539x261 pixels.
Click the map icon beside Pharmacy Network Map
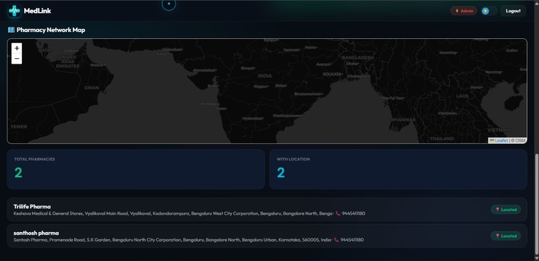[11, 30]
